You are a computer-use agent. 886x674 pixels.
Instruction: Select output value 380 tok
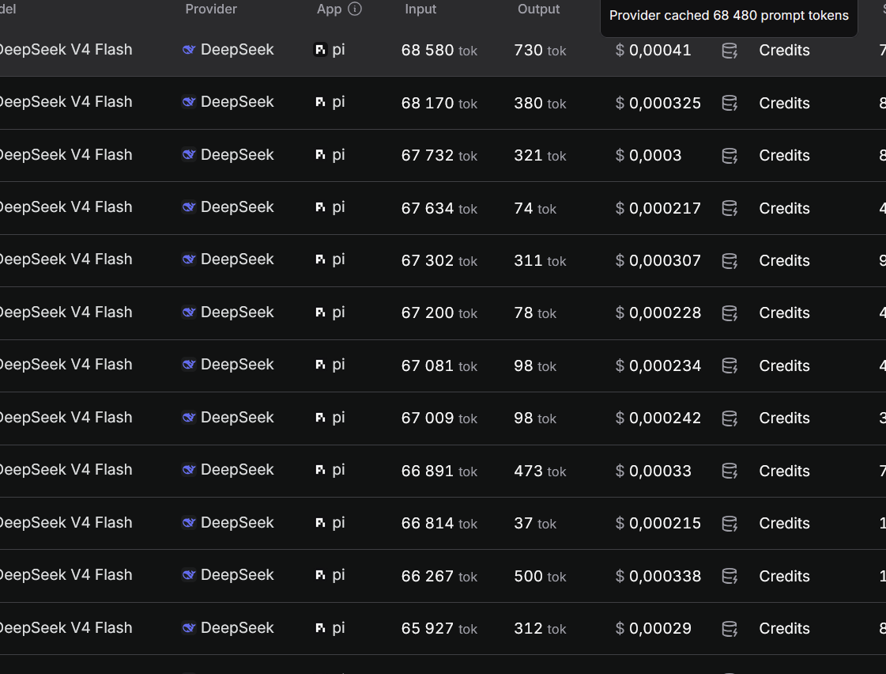tap(540, 103)
